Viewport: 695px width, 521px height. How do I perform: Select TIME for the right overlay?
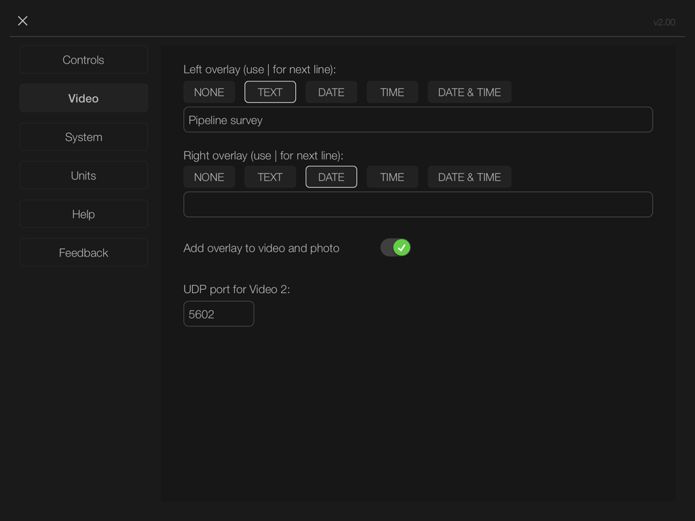[x=392, y=176]
